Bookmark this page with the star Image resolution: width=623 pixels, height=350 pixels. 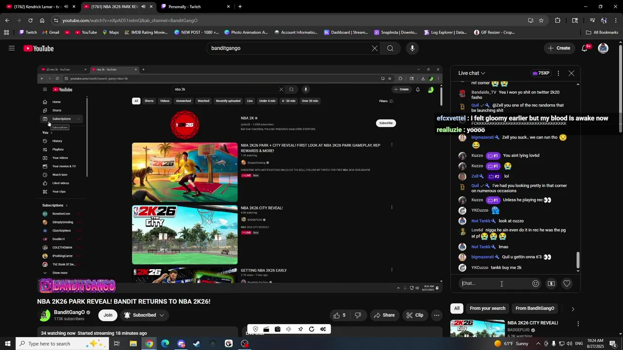[x=541, y=20]
